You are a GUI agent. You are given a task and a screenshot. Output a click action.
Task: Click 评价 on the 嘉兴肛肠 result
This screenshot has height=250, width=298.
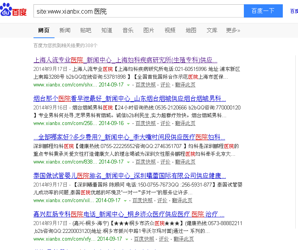coord(164,239)
